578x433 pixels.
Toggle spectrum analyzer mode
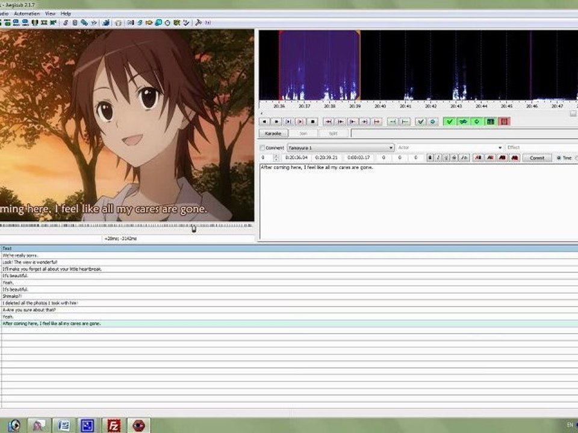click(x=490, y=121)
